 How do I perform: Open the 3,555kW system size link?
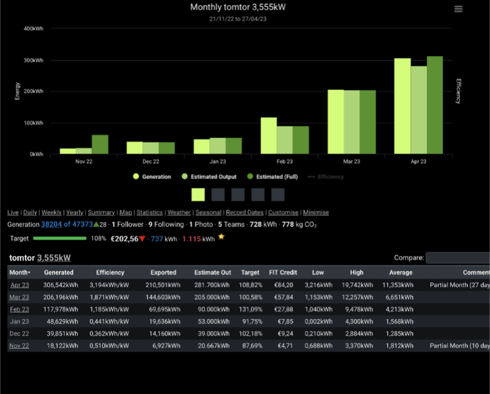[54, 258]
